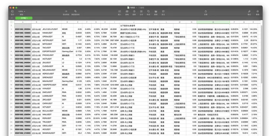Click the vertical scrollbar of the sheet
Image resolution: width=271 pixels, height=136 pixels.
tap(261, 54)
